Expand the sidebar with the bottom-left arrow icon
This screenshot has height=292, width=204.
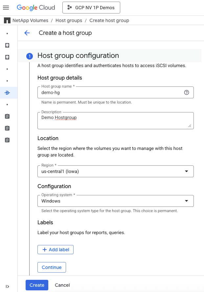pyautogui.click(x=7, y=286)
